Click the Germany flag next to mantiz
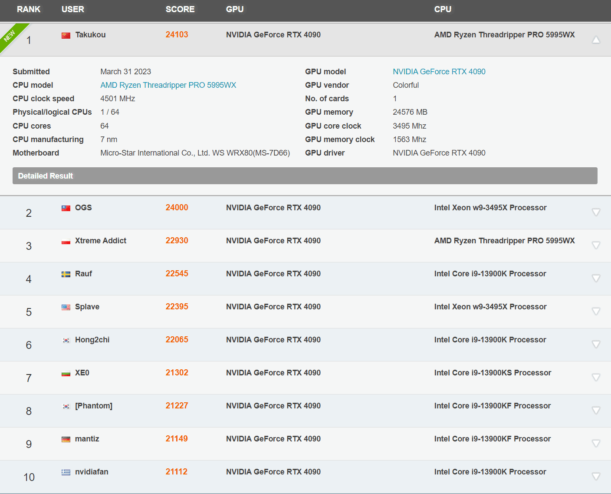The height and width of the screenshot is (494, 611). click(x=66, y=439)
